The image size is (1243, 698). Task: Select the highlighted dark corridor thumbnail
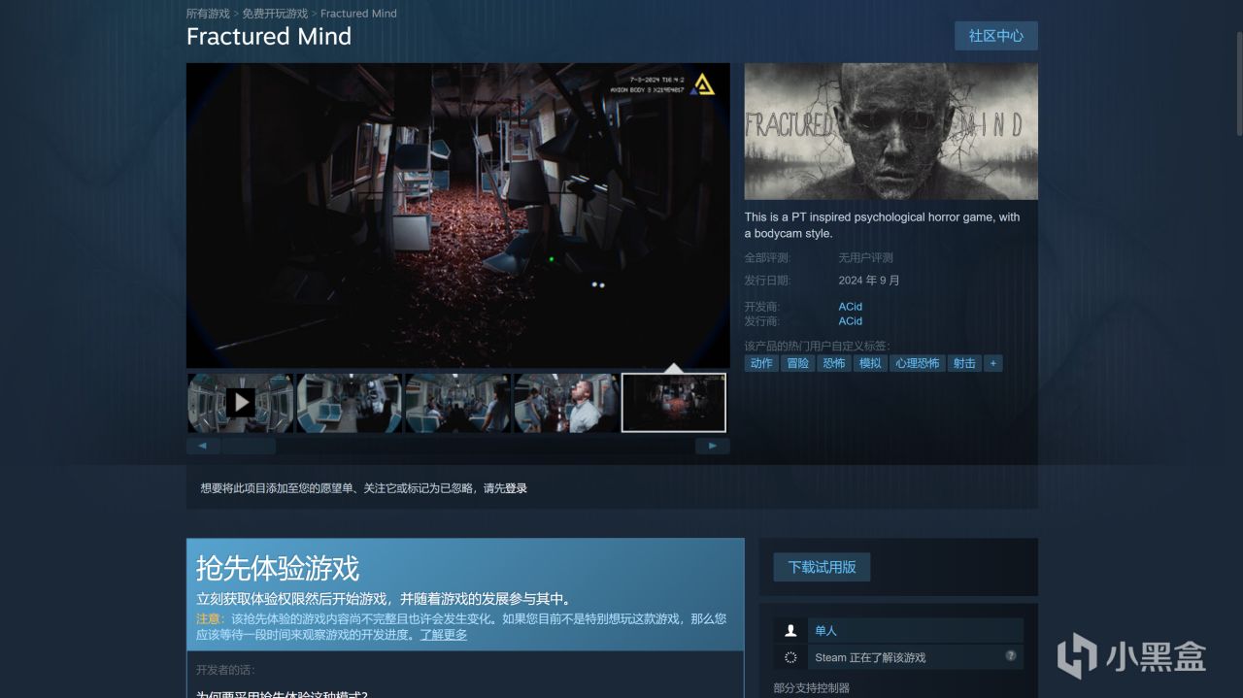[x=674, y=403]
